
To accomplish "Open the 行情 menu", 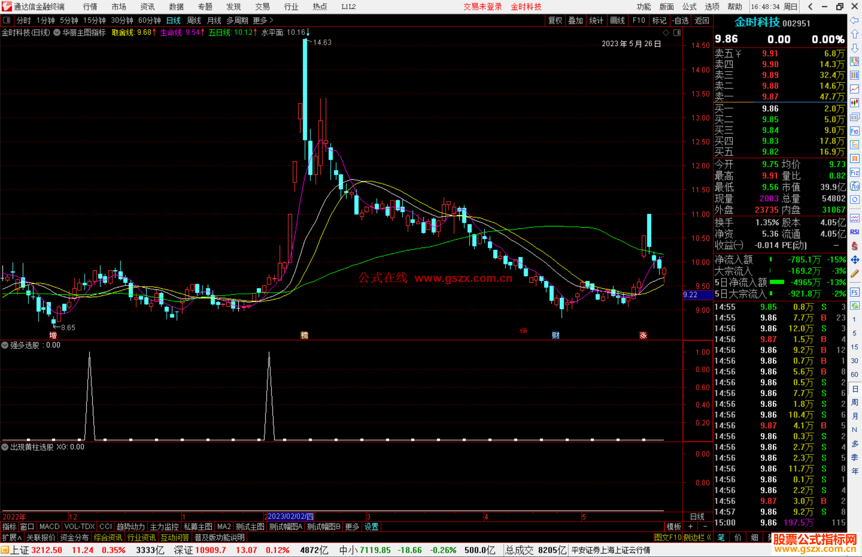I will 90,7.
